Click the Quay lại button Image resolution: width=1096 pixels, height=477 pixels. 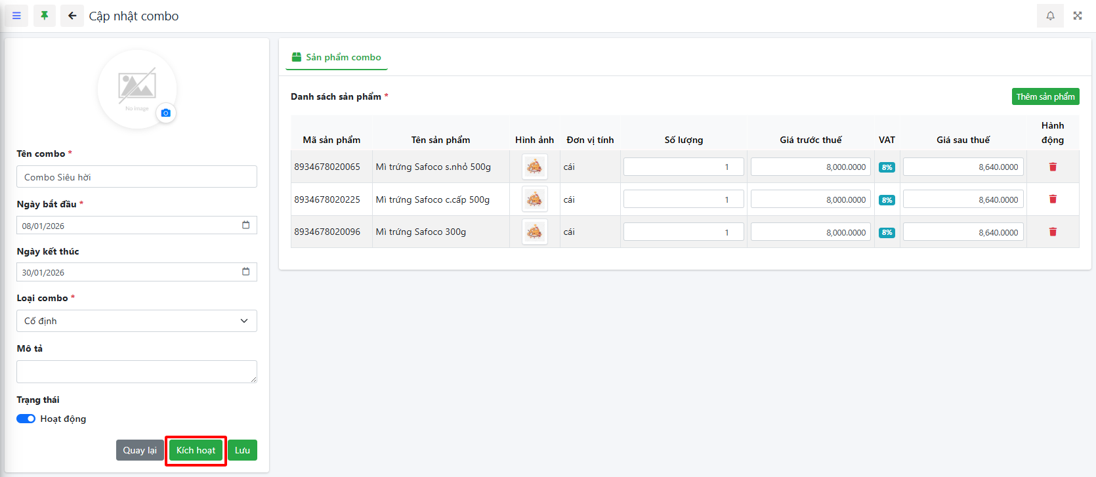pos(140,450)
